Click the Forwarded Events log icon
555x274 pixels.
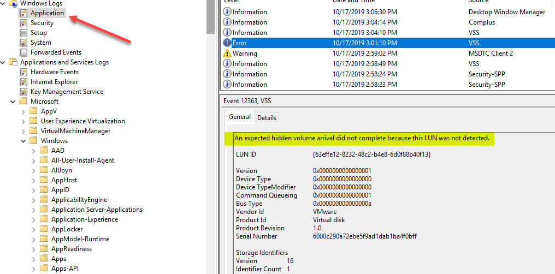click(x=23, y=53)
